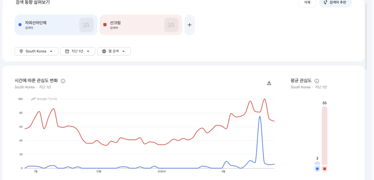The width and height of the screenshot is (374, 180).
Task: Click the globe icon for 웹 검색
Action: click(x=104, y=51)
